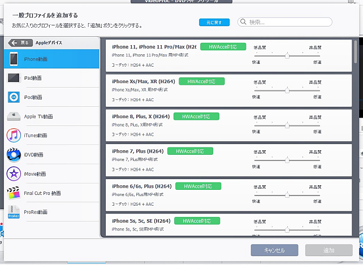
Task: Click the magnifier icon in search box
Action: pyautogui.click(x=243, y=22)
